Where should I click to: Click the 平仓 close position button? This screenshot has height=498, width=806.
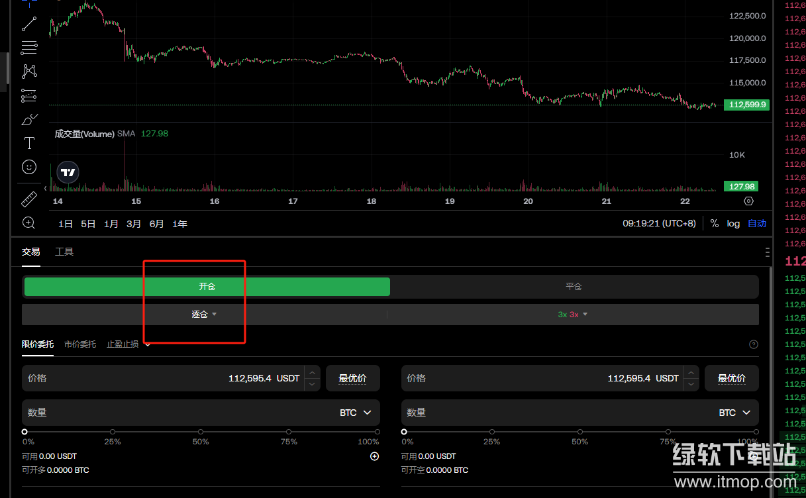tap(574, 287)
